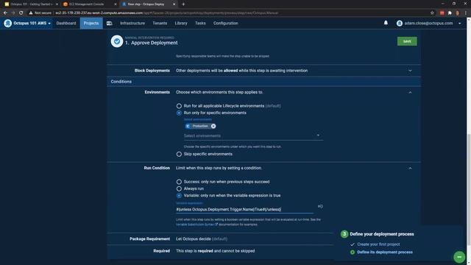Collapse the Environments section
Screen dimensions: 471x265
(410, 92)
